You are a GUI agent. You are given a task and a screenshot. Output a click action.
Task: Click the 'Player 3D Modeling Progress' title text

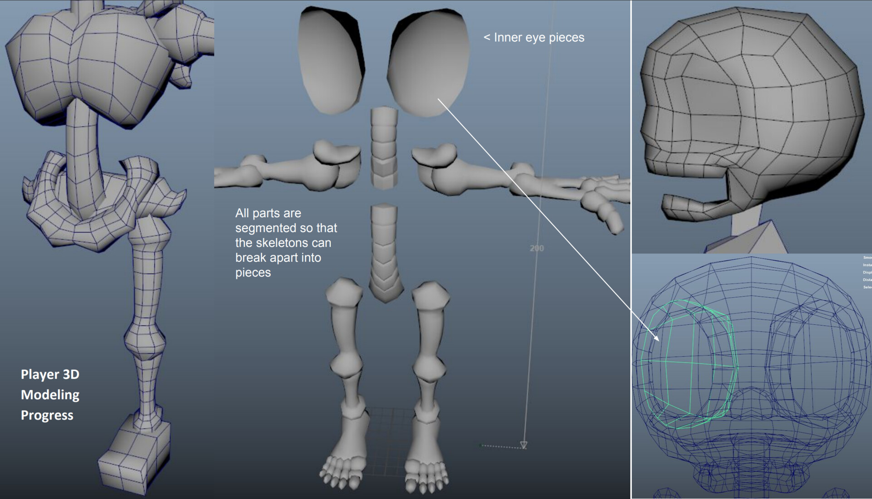click(x=50, y=394)
